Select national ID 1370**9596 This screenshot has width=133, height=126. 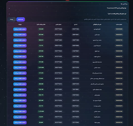click(76, 62)
